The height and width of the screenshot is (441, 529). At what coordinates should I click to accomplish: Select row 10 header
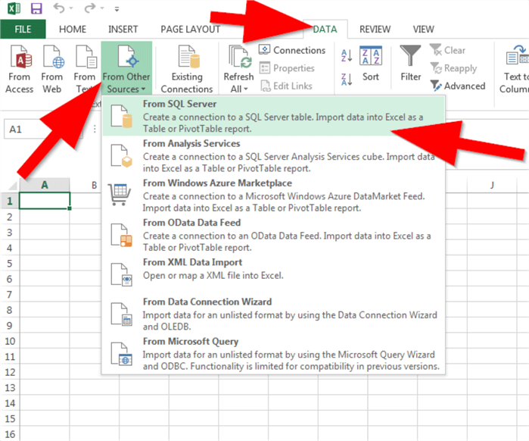pos(10,341)
